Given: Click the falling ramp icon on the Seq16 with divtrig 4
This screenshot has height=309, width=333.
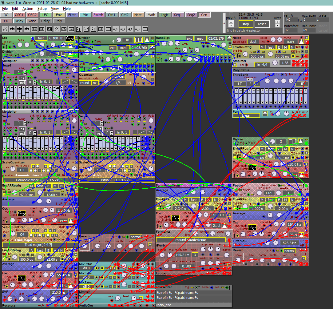Looking at the screenshot, I should click(74, 82).
